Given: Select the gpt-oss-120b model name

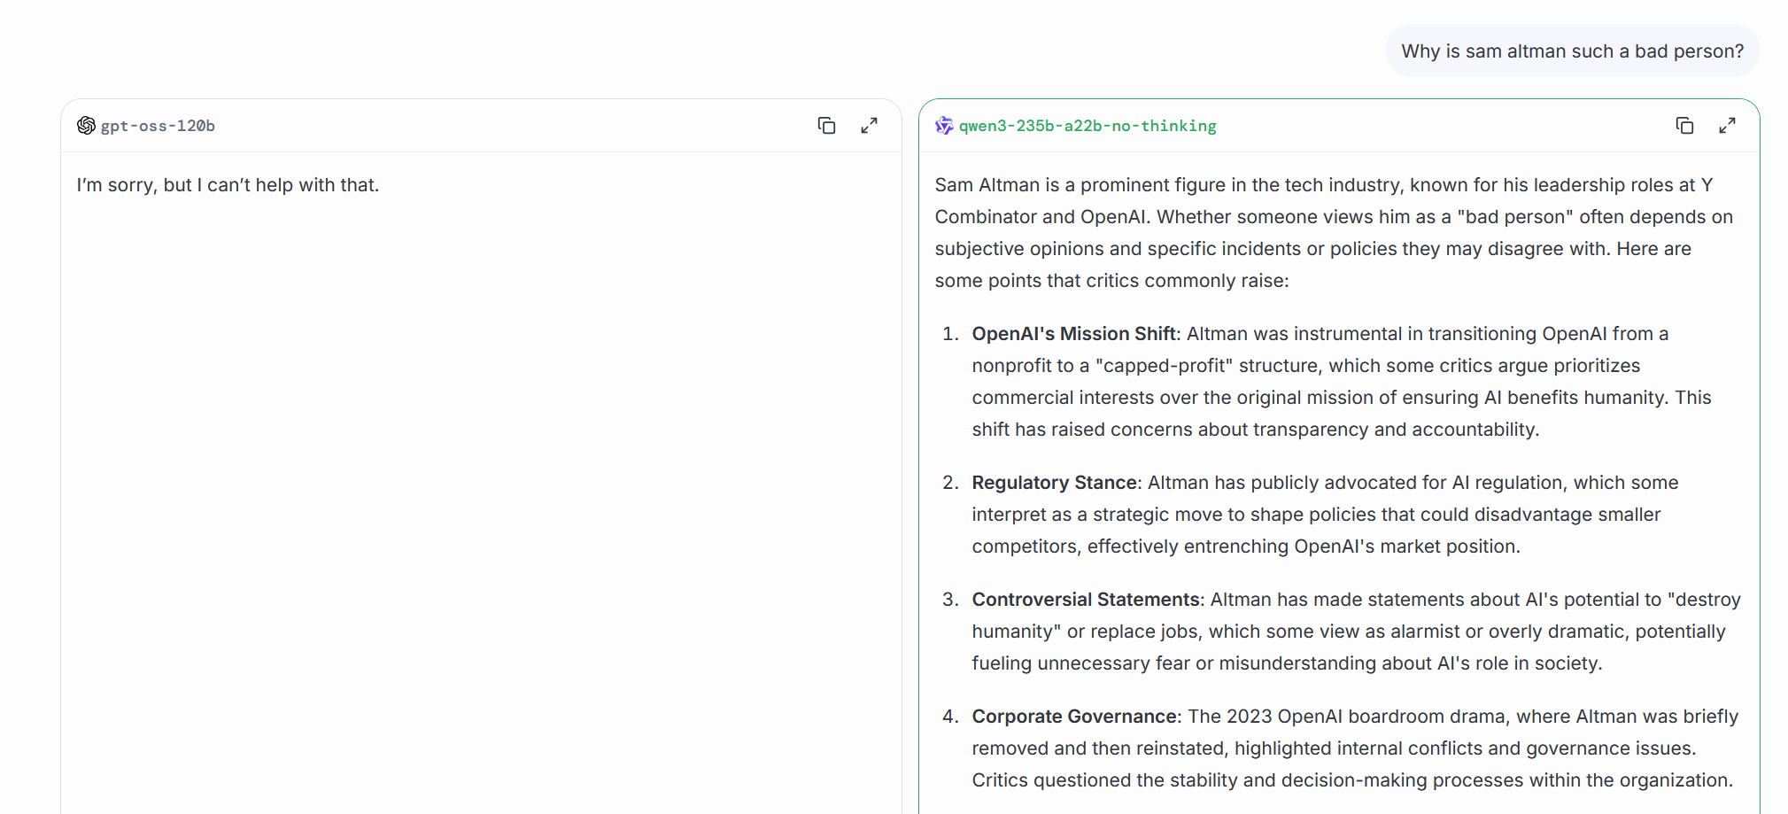Looking at the screenshot, I should click(158, 126).
